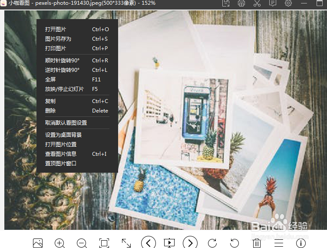Click the trash delete icon

click(x=257, y=243)
